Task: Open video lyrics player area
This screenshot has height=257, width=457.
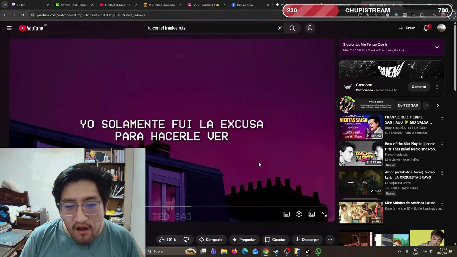Action: 172,130
